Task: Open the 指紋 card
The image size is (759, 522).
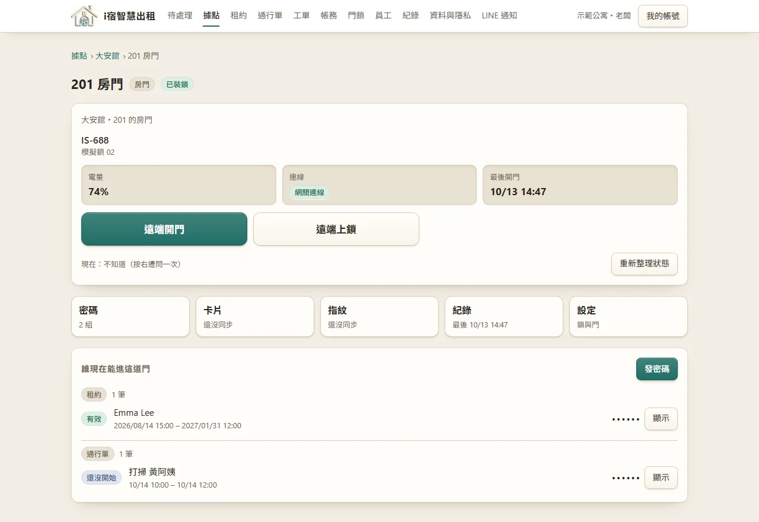Action: [x=379, y=317]
